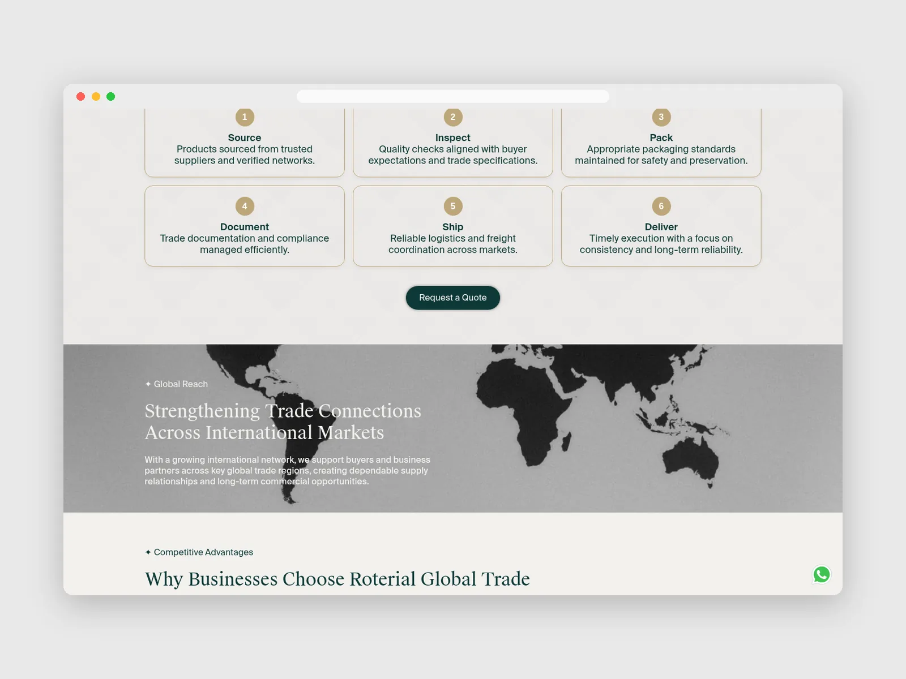Click the Document card heading

(x=245, y=227)
